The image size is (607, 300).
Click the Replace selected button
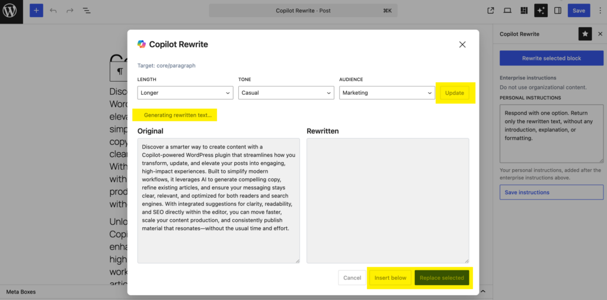tap(442, 278)
